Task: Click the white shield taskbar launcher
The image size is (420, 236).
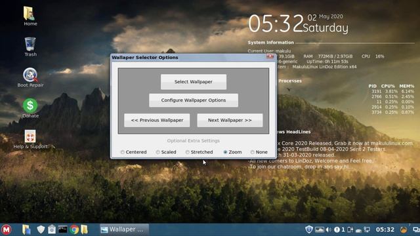Action: coord(41,229)
